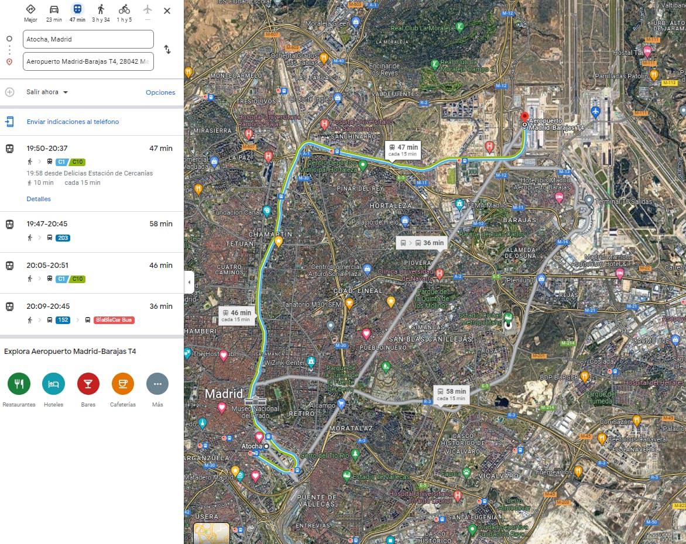Click the BDP BURGER restaurant marker
686x544 pixels.
coord(585,376)
